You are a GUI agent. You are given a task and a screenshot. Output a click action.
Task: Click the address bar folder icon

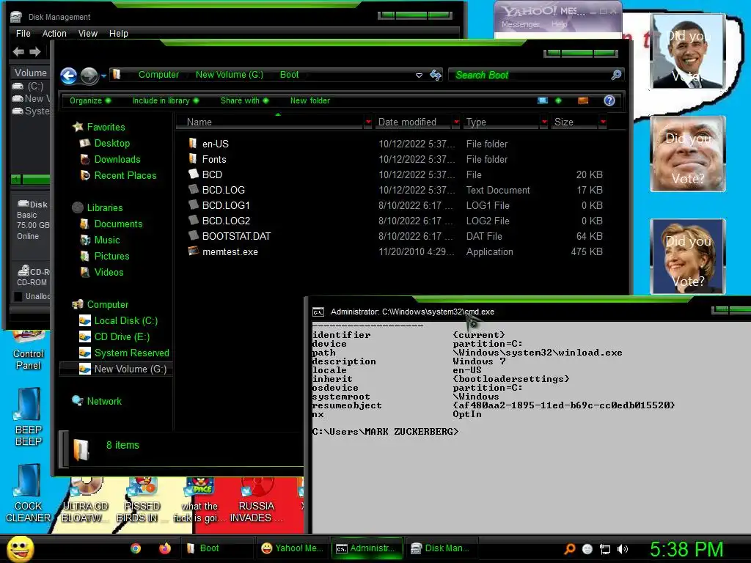pos(116,75)
